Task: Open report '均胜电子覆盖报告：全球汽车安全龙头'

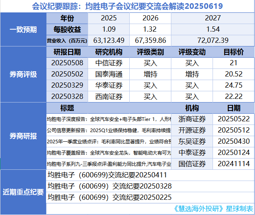Action: click(x=108, y=153)
